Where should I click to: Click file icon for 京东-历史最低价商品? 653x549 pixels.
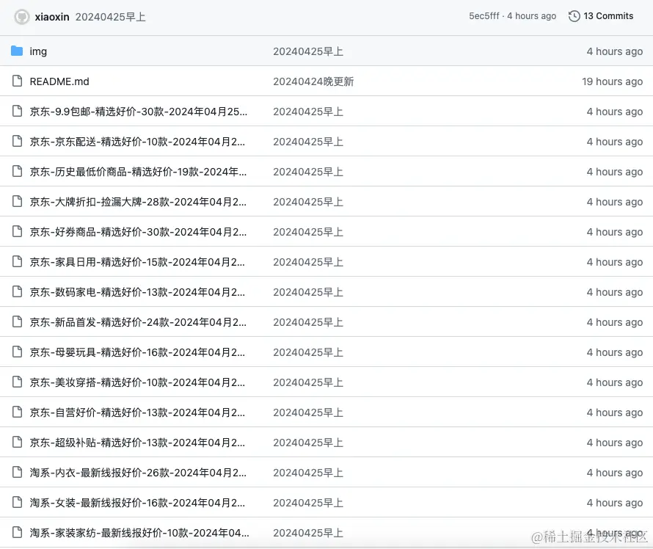click(17, 171)
